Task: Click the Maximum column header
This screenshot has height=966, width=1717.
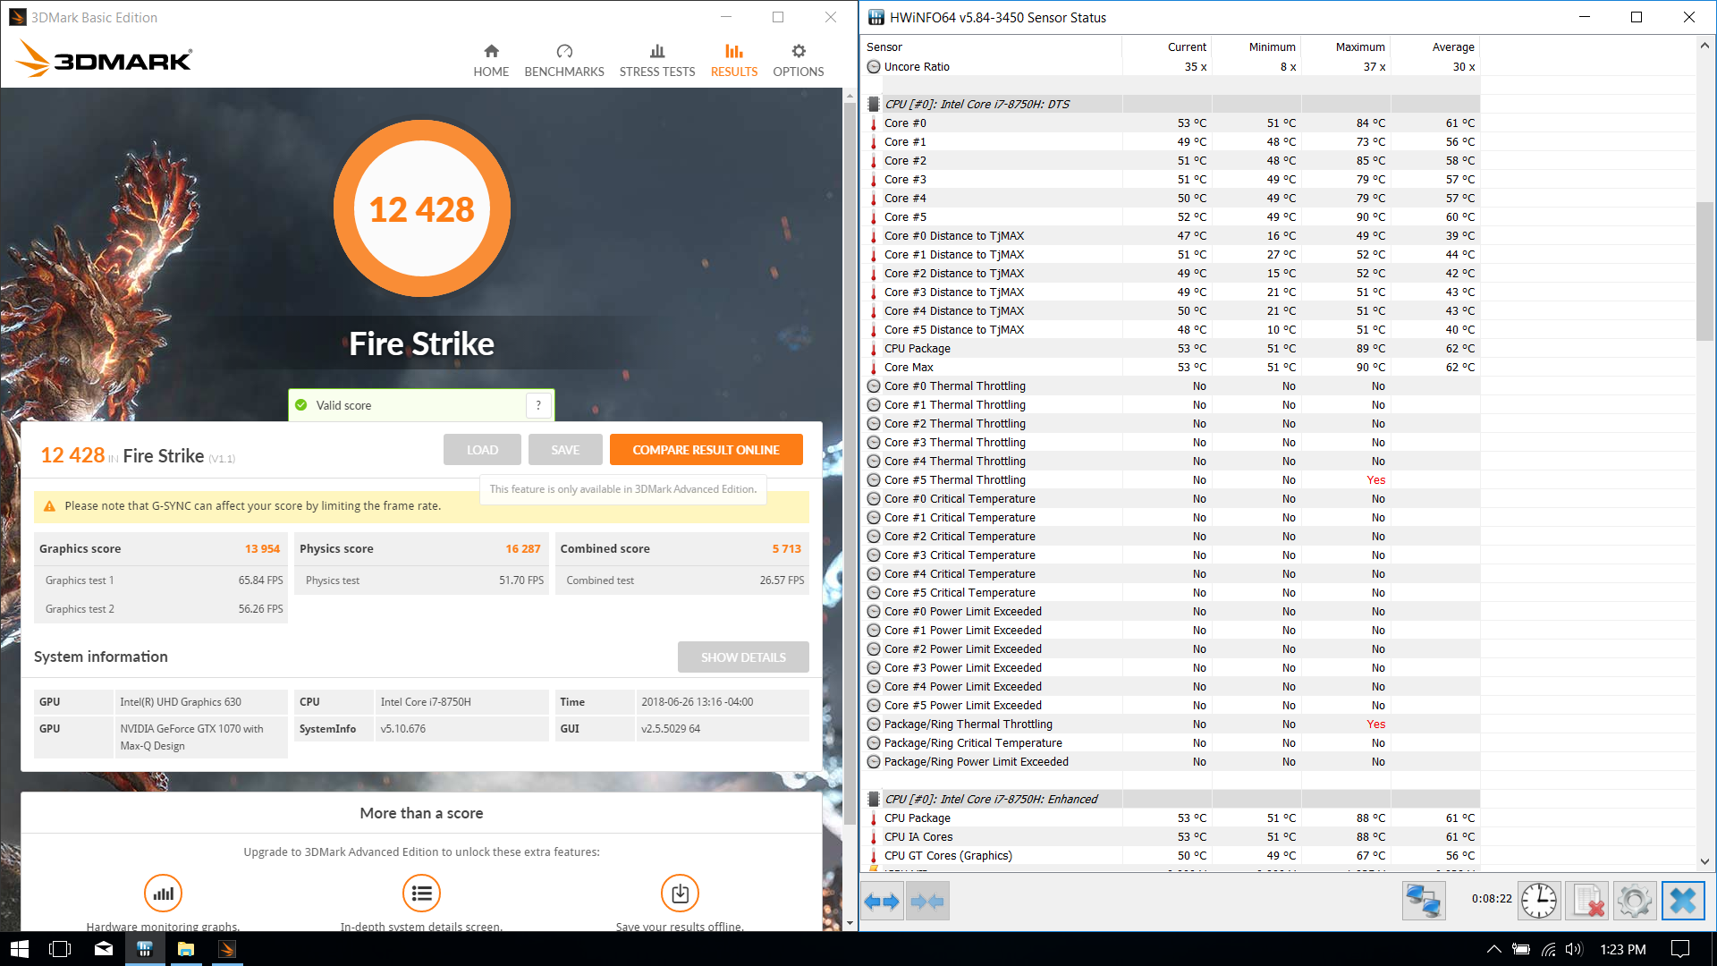Action: pos(1360,47)
